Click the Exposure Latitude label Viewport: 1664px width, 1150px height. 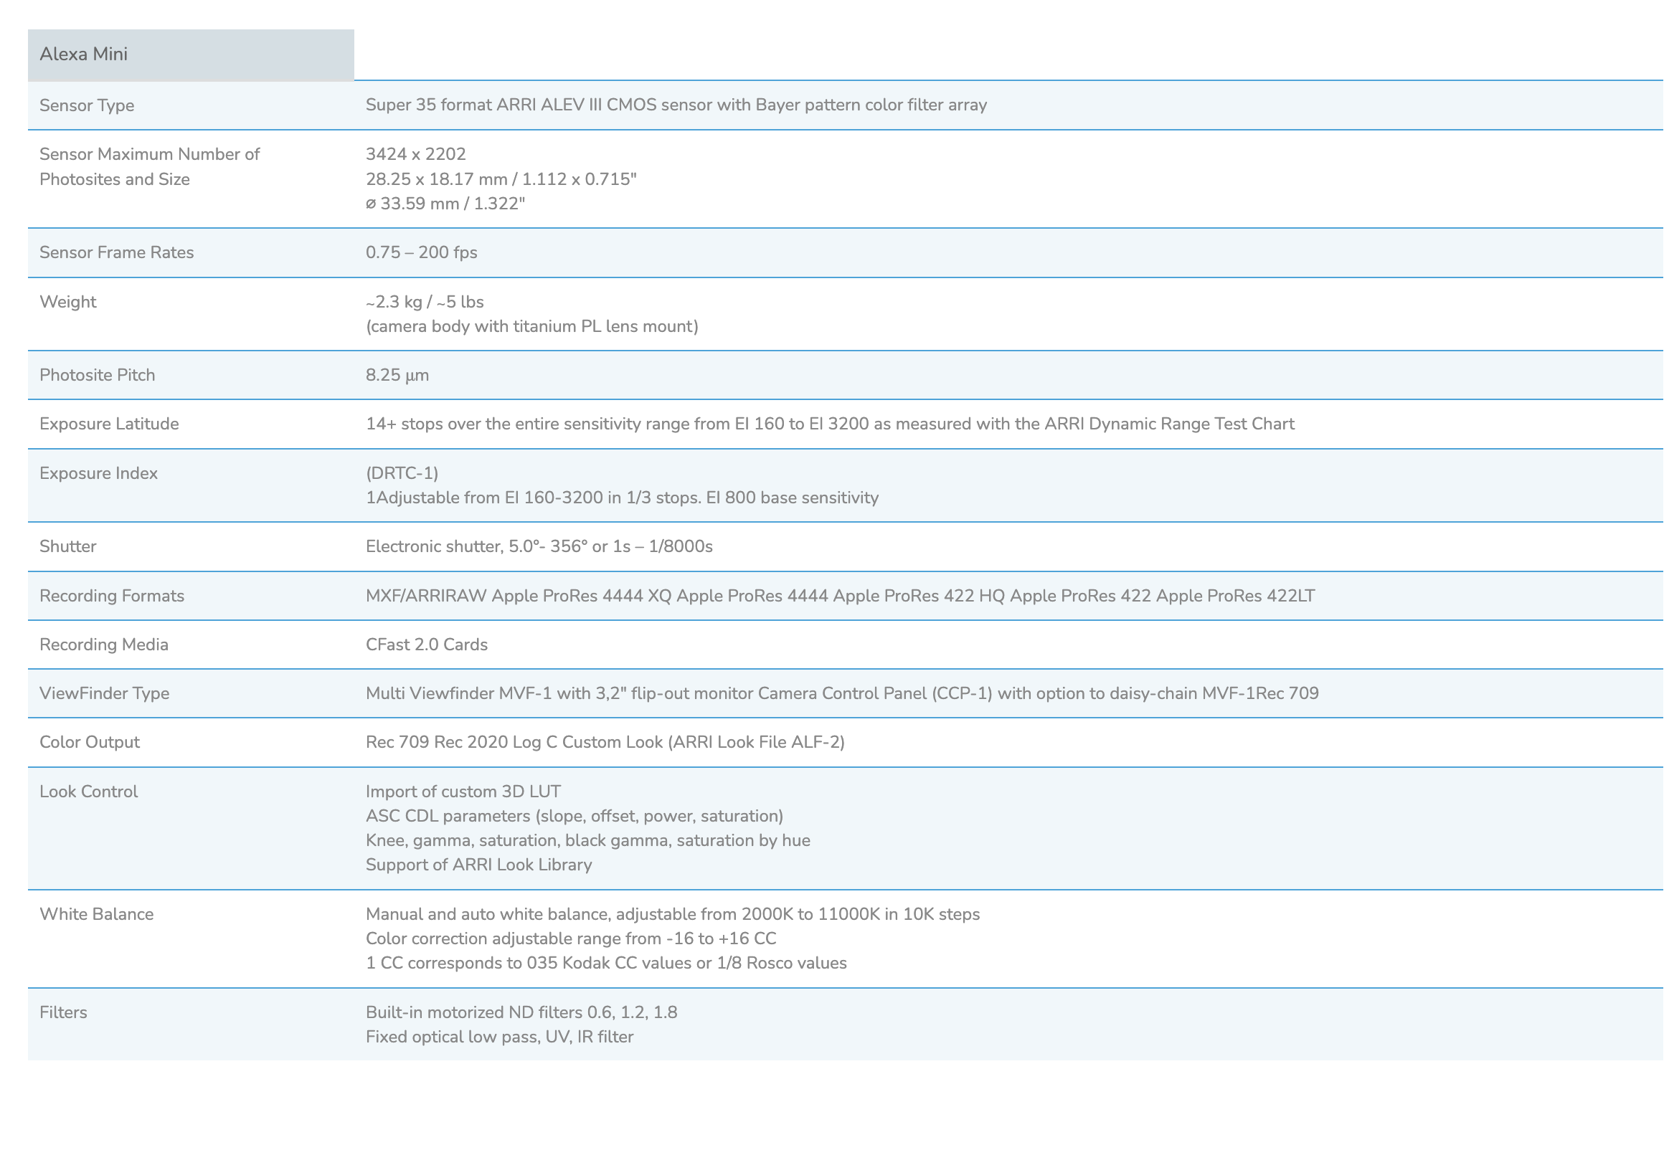109,424
